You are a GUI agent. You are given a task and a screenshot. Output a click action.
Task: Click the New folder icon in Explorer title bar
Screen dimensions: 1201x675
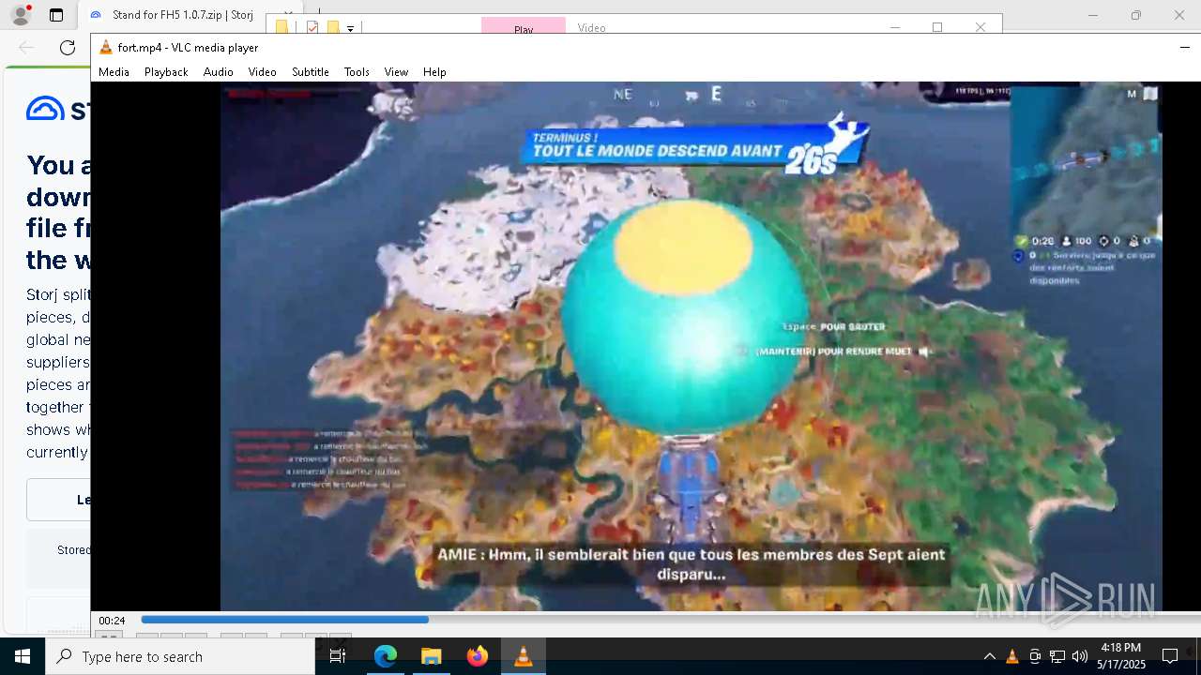pyautogui.click(x=332, y=28)
